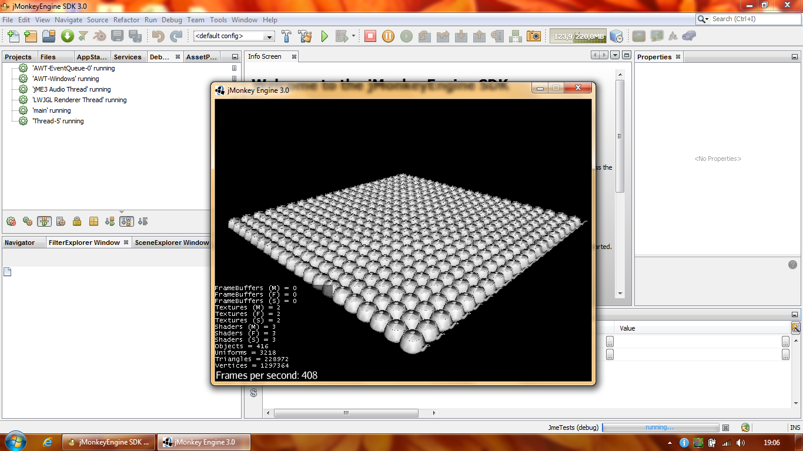The height and width of the screenshot is (451, 803).
Task: Toggle alphabetical thread sorting A-Z button
Action: (126, 221)
